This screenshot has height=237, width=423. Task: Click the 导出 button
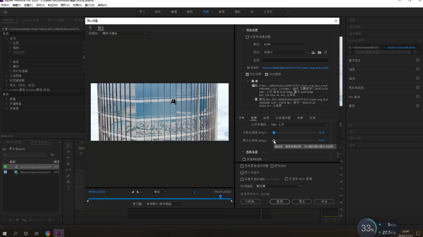[x=302, y=201]
